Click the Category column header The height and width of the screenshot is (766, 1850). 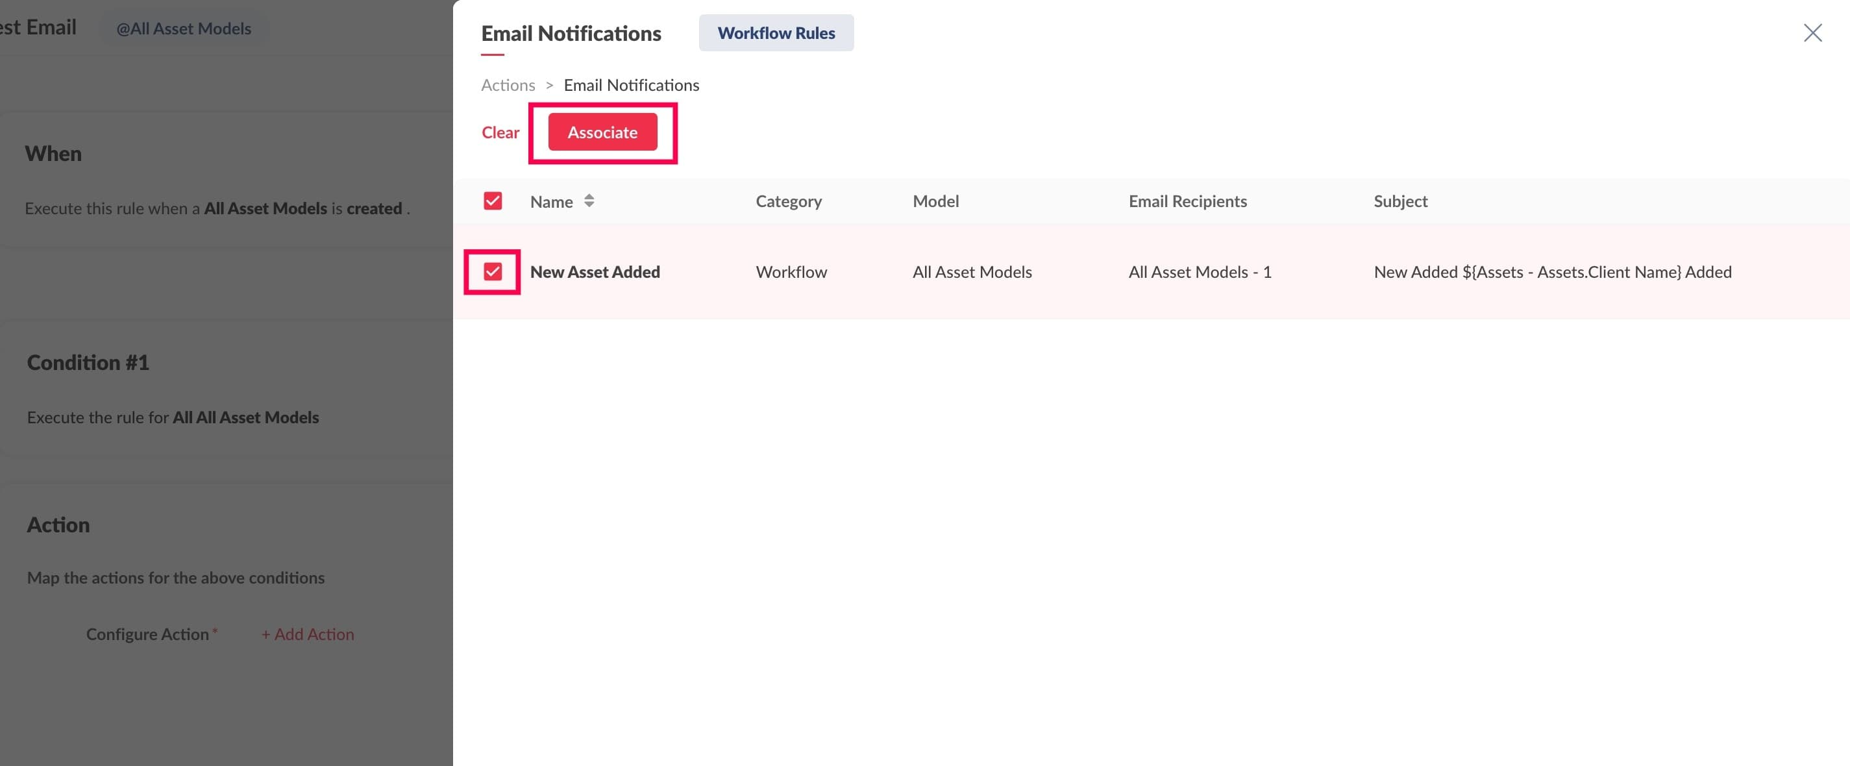click(x=788, y=202)
